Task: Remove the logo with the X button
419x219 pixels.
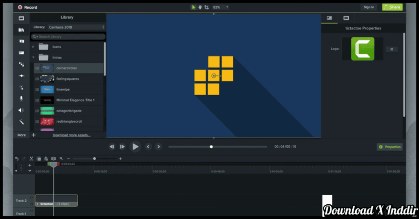Action: 392,49
